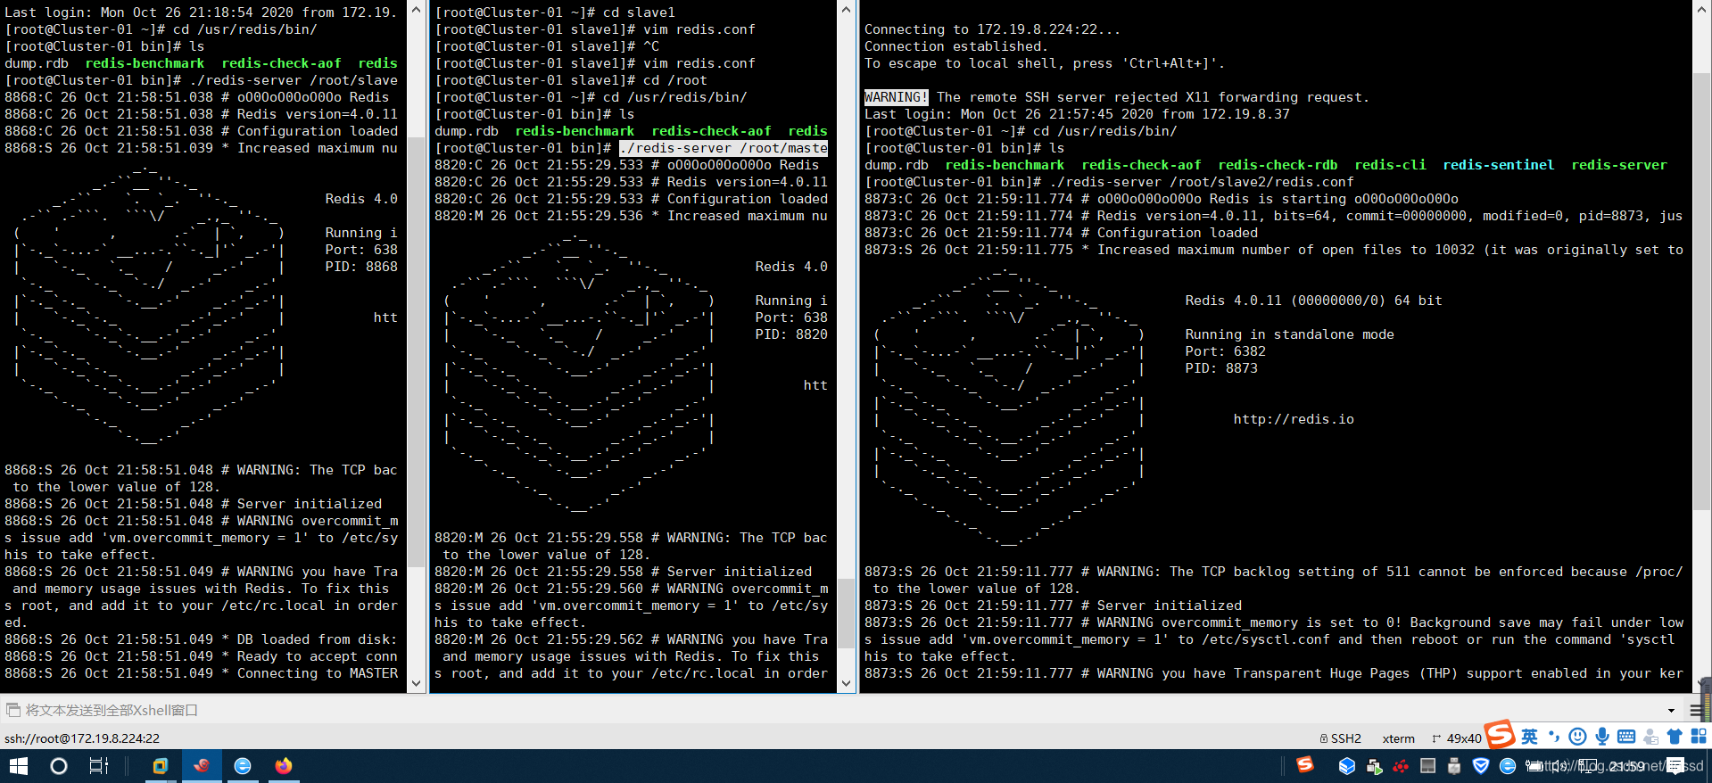Toggle punctuation mode on Sogou IME bar
This screenshot has width=1712, height=783.
(x=1554, y=737)
